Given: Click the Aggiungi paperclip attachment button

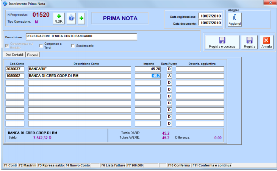Looking at the screenshot, I should coord(235,20).
